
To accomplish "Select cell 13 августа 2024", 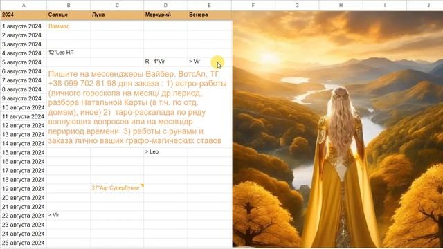I will [24, 134].
